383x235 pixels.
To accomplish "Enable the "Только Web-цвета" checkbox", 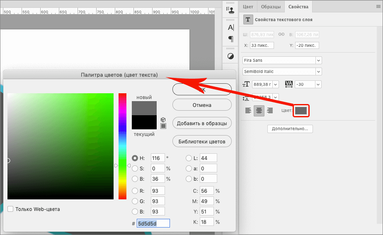I will pos(10,209).
